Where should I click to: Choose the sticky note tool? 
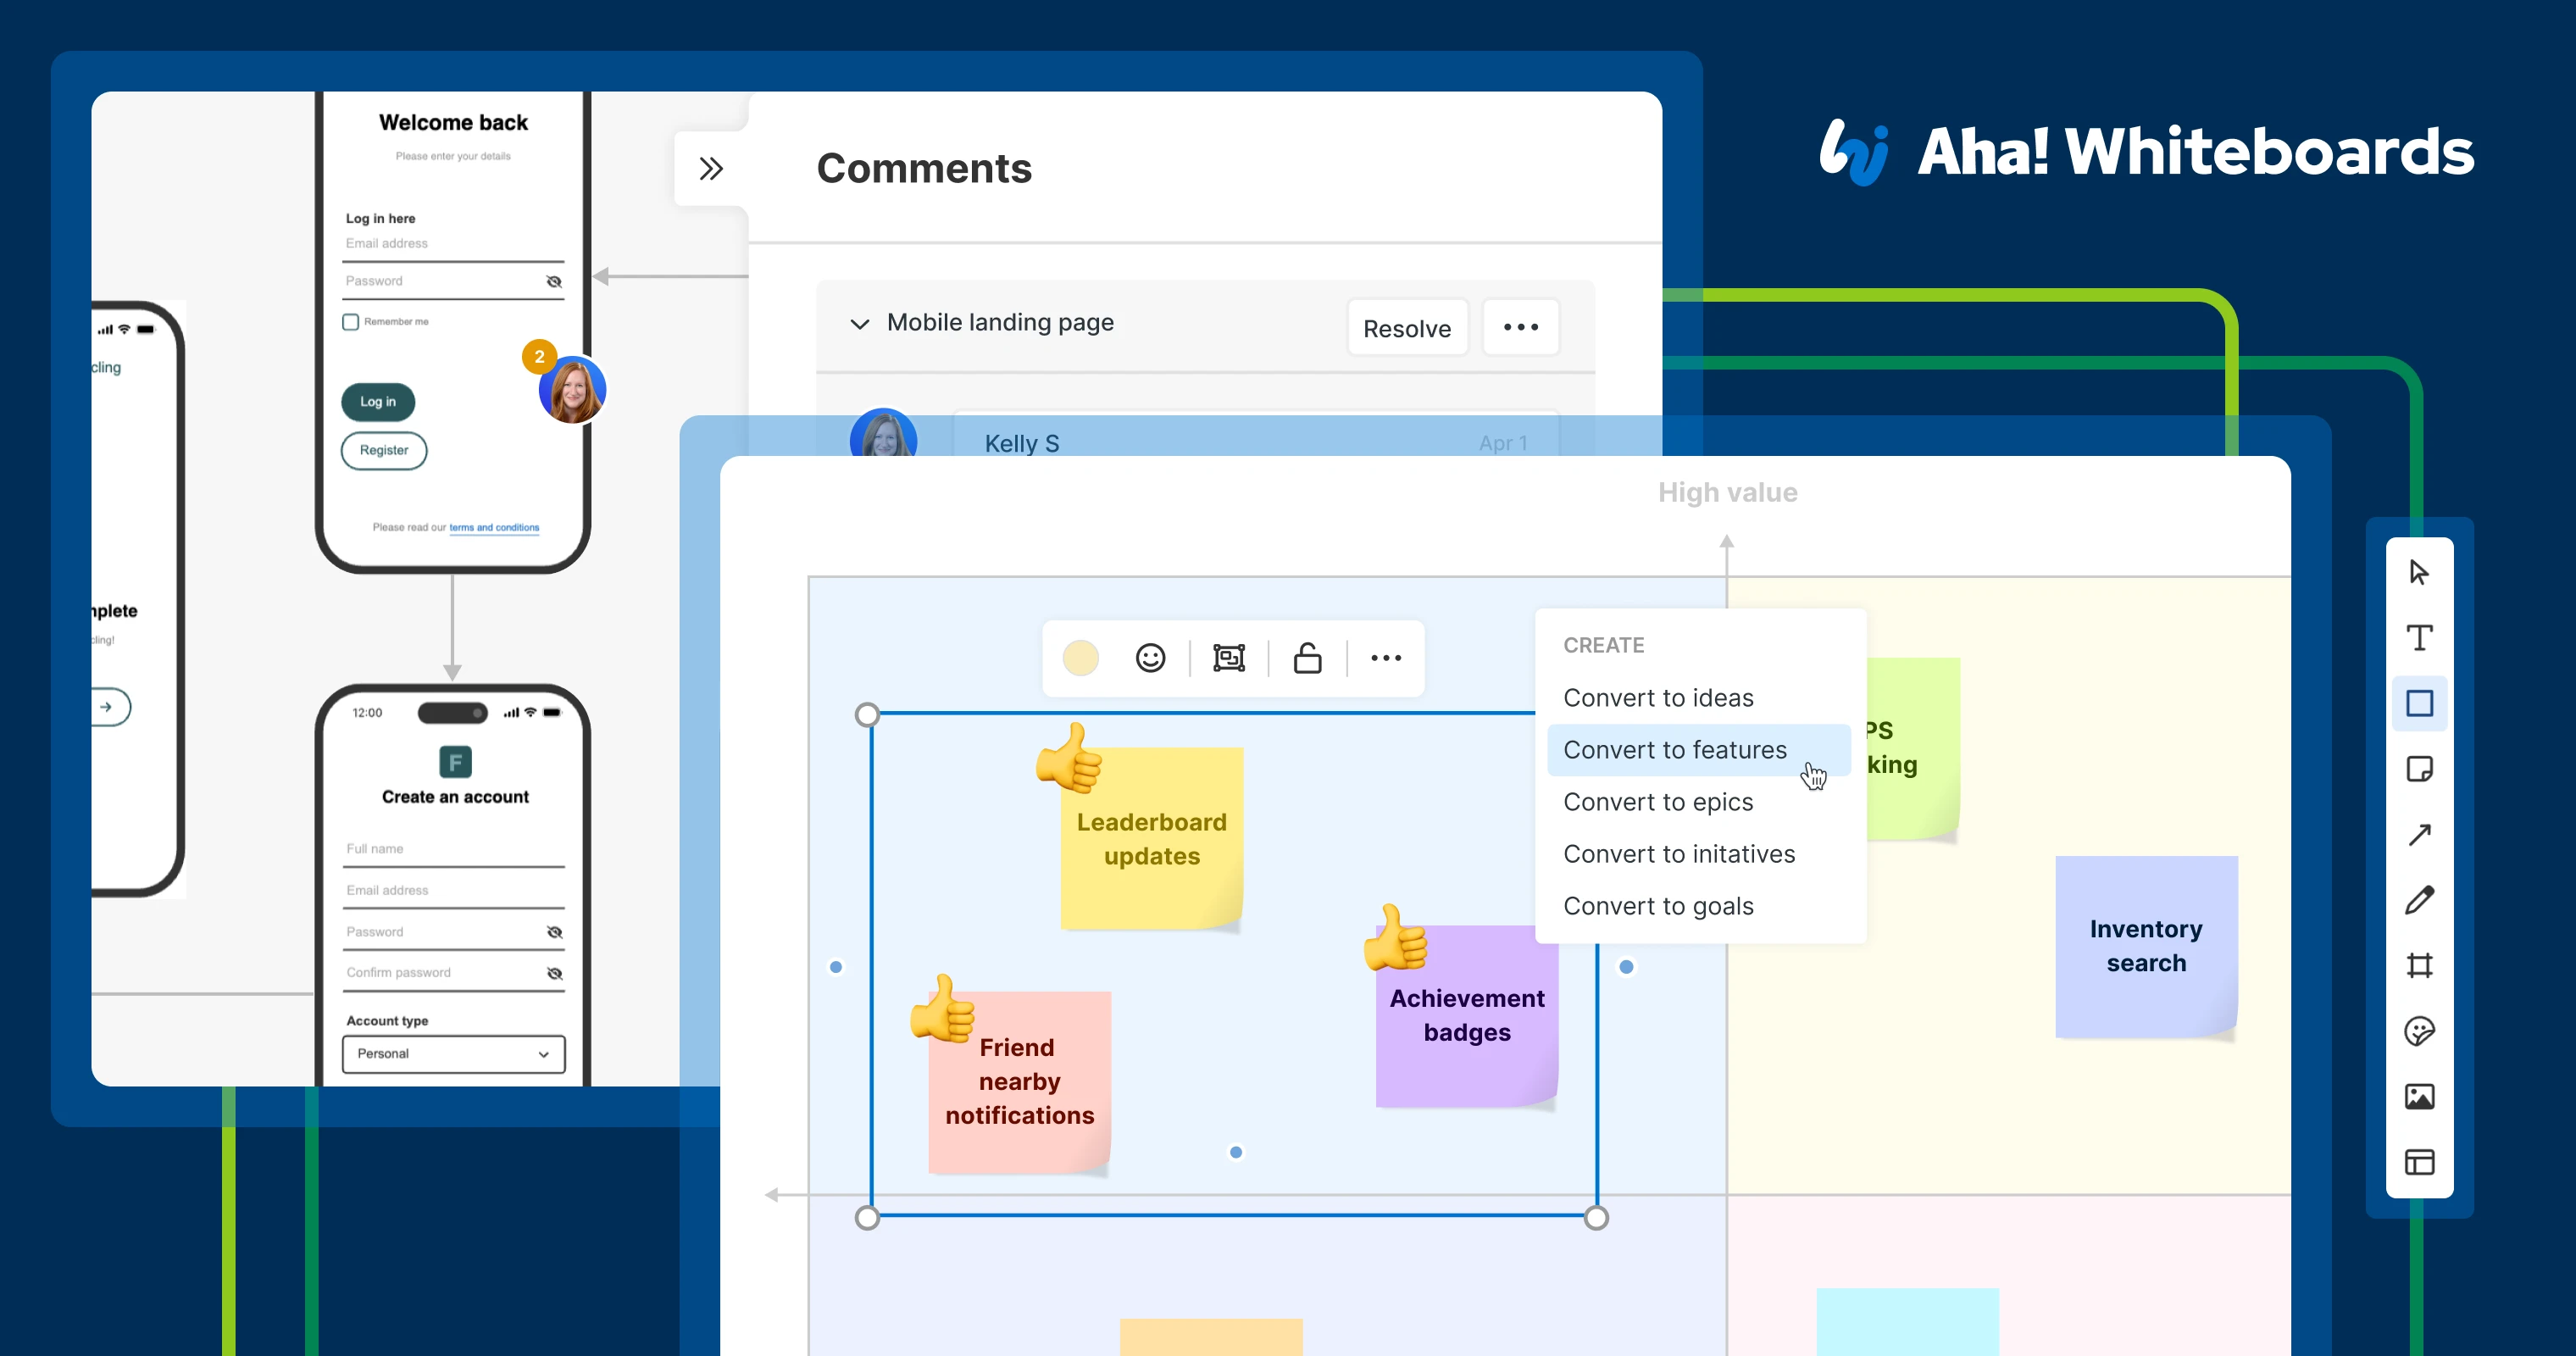(2420, 769)
